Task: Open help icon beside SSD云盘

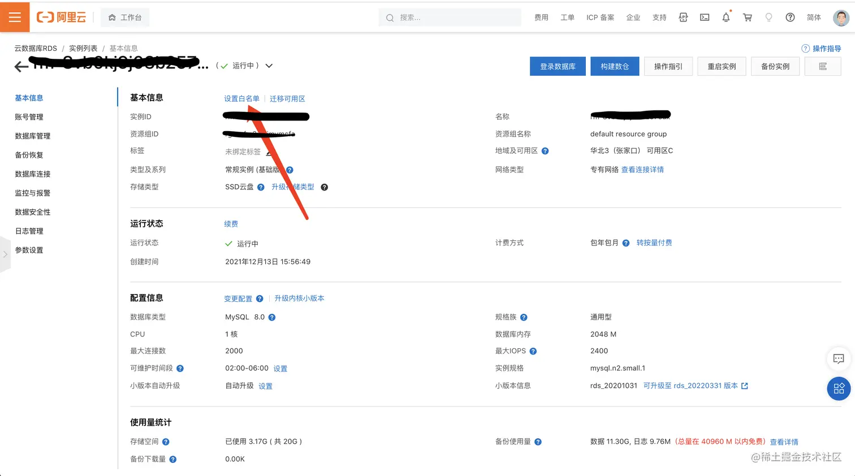Action: (x=261, y=187)
